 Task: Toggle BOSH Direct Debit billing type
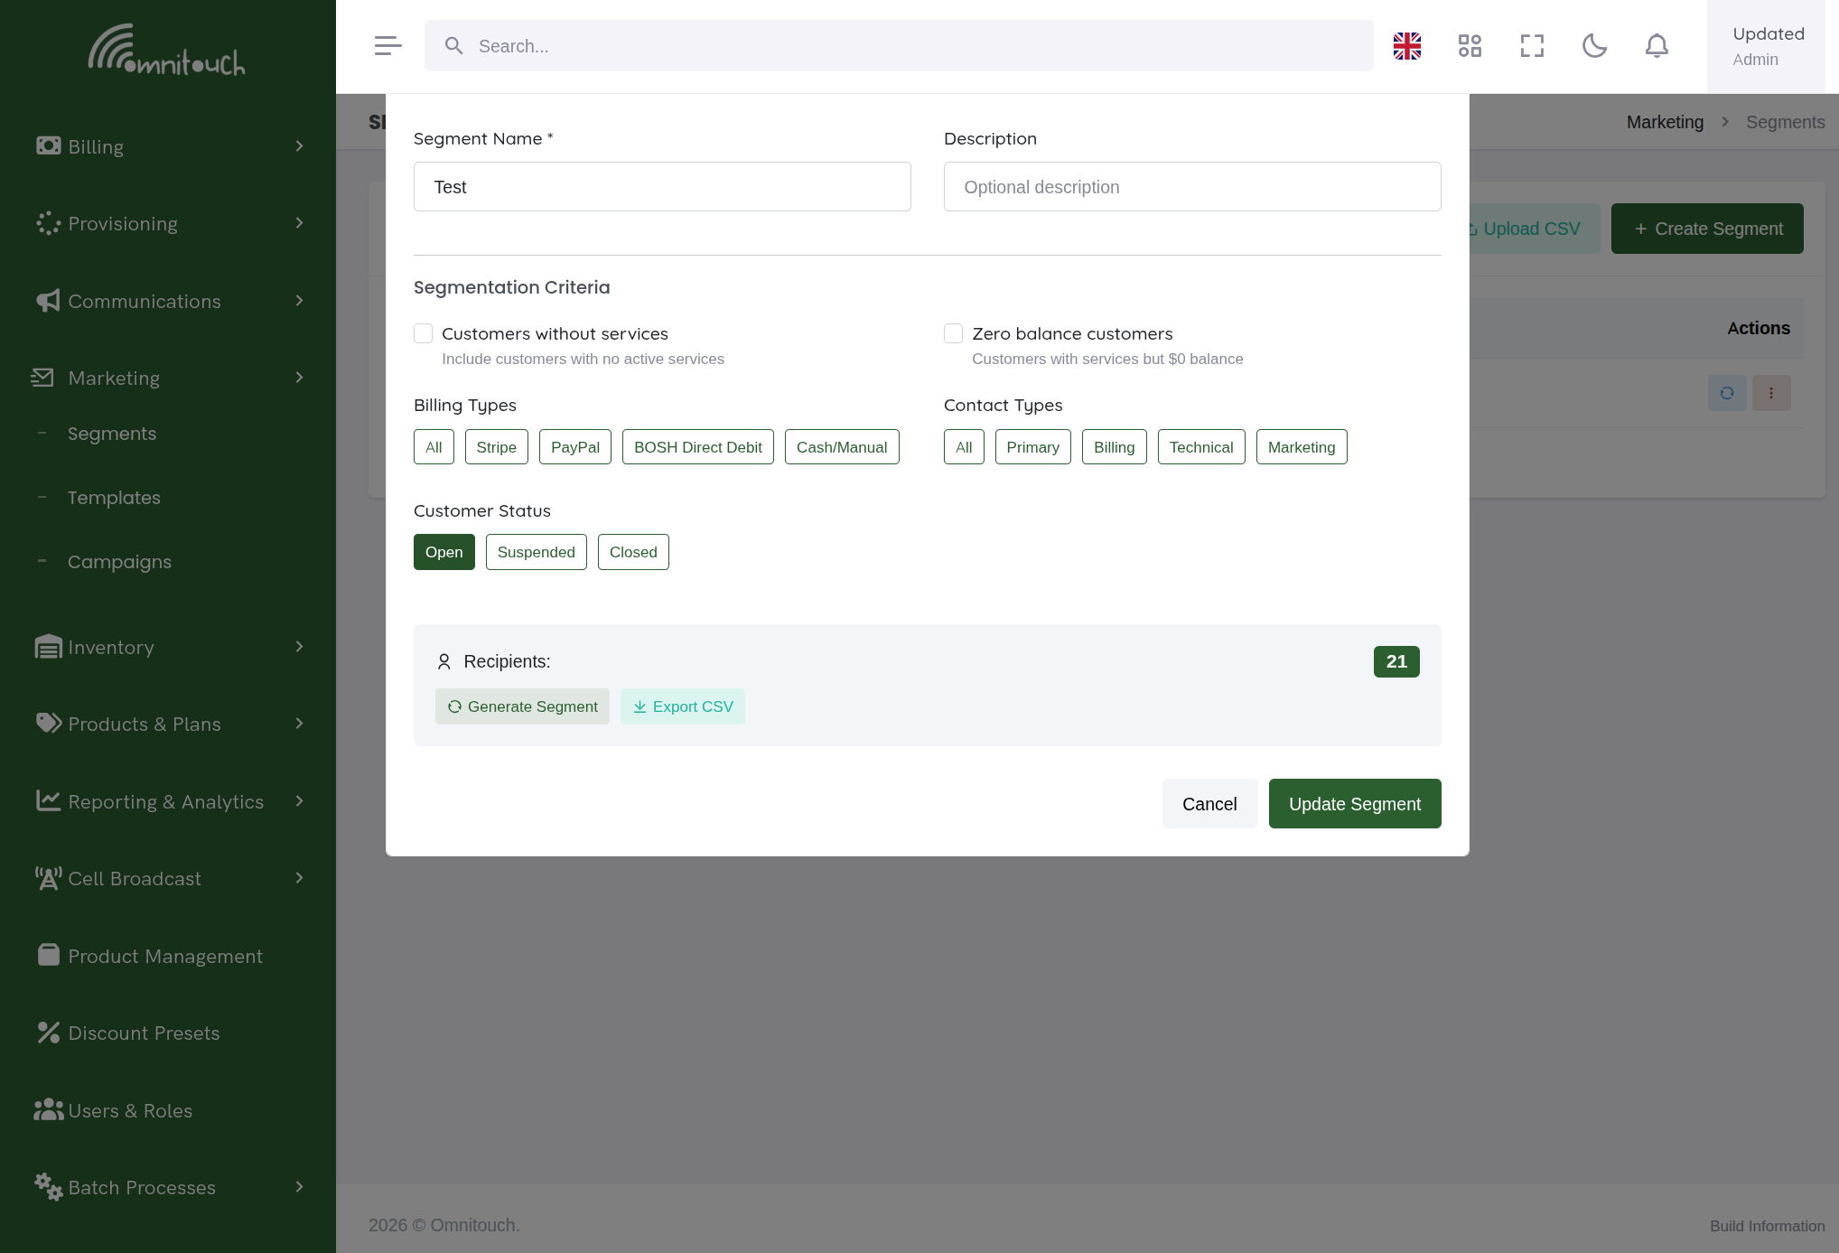click(698, 447)
